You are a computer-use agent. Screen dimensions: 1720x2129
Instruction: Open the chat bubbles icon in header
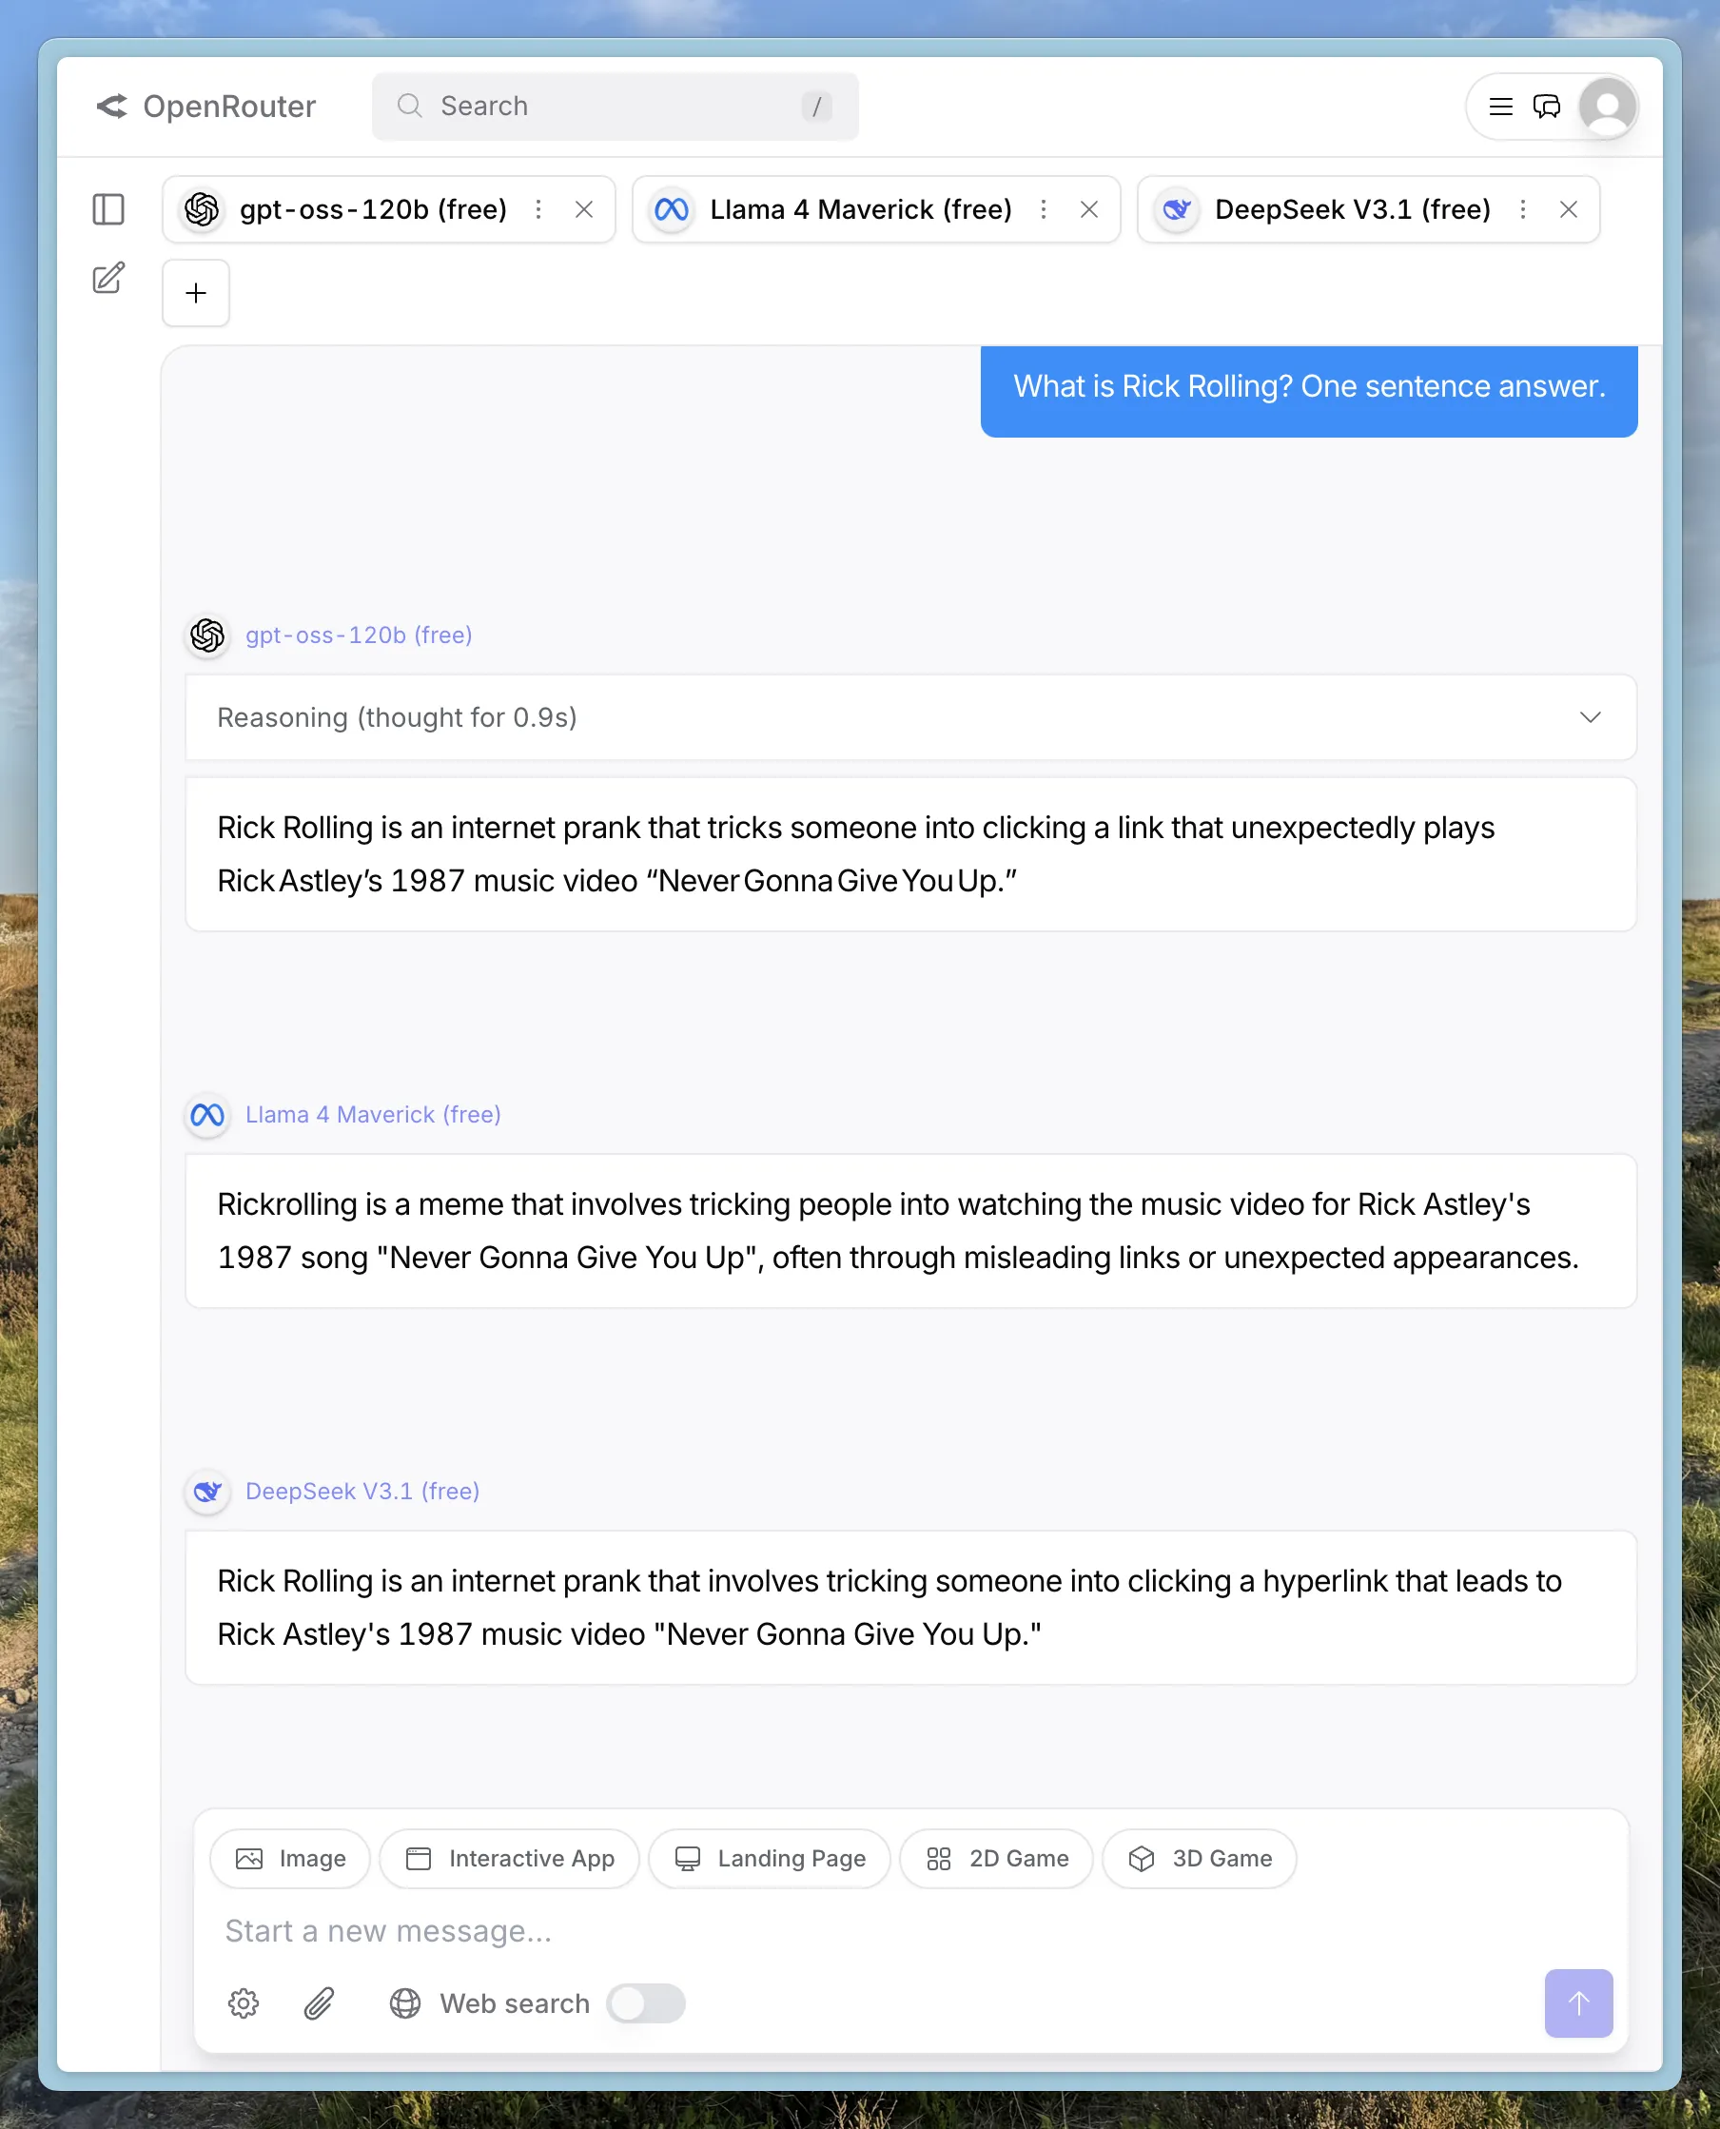(1546, 106)
